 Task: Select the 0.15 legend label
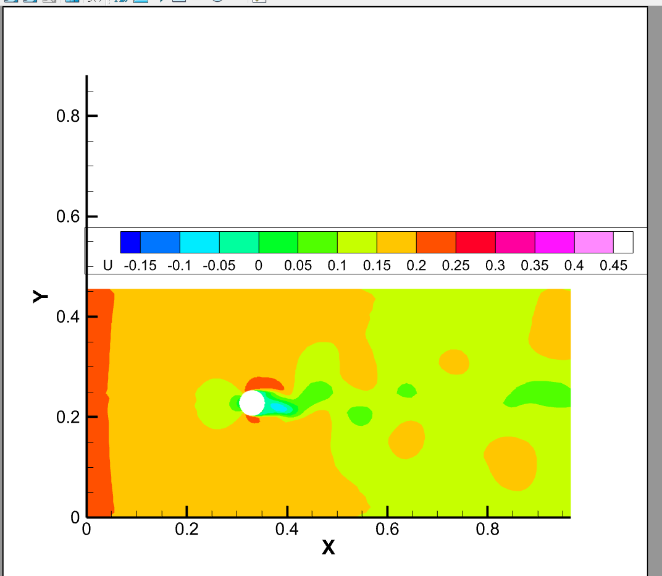pyautogui.click(x=377, y=265)
